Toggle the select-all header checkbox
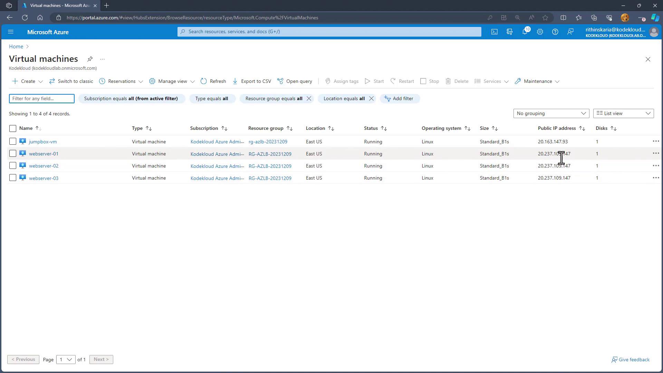The image size is (663, 373). pyautogui.click(x=13, y=128)
